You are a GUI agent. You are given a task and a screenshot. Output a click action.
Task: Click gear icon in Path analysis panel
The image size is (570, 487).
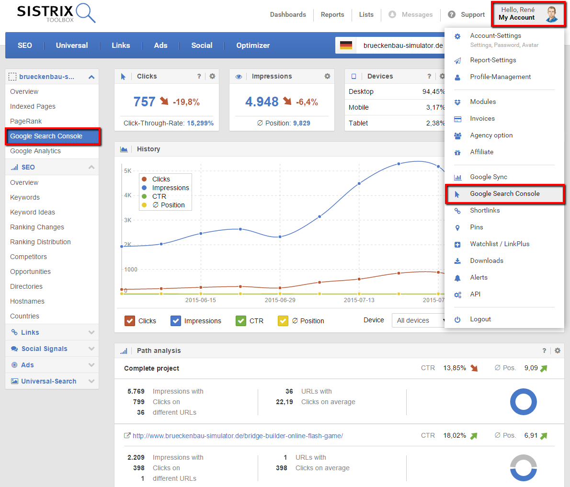(558, 351)
